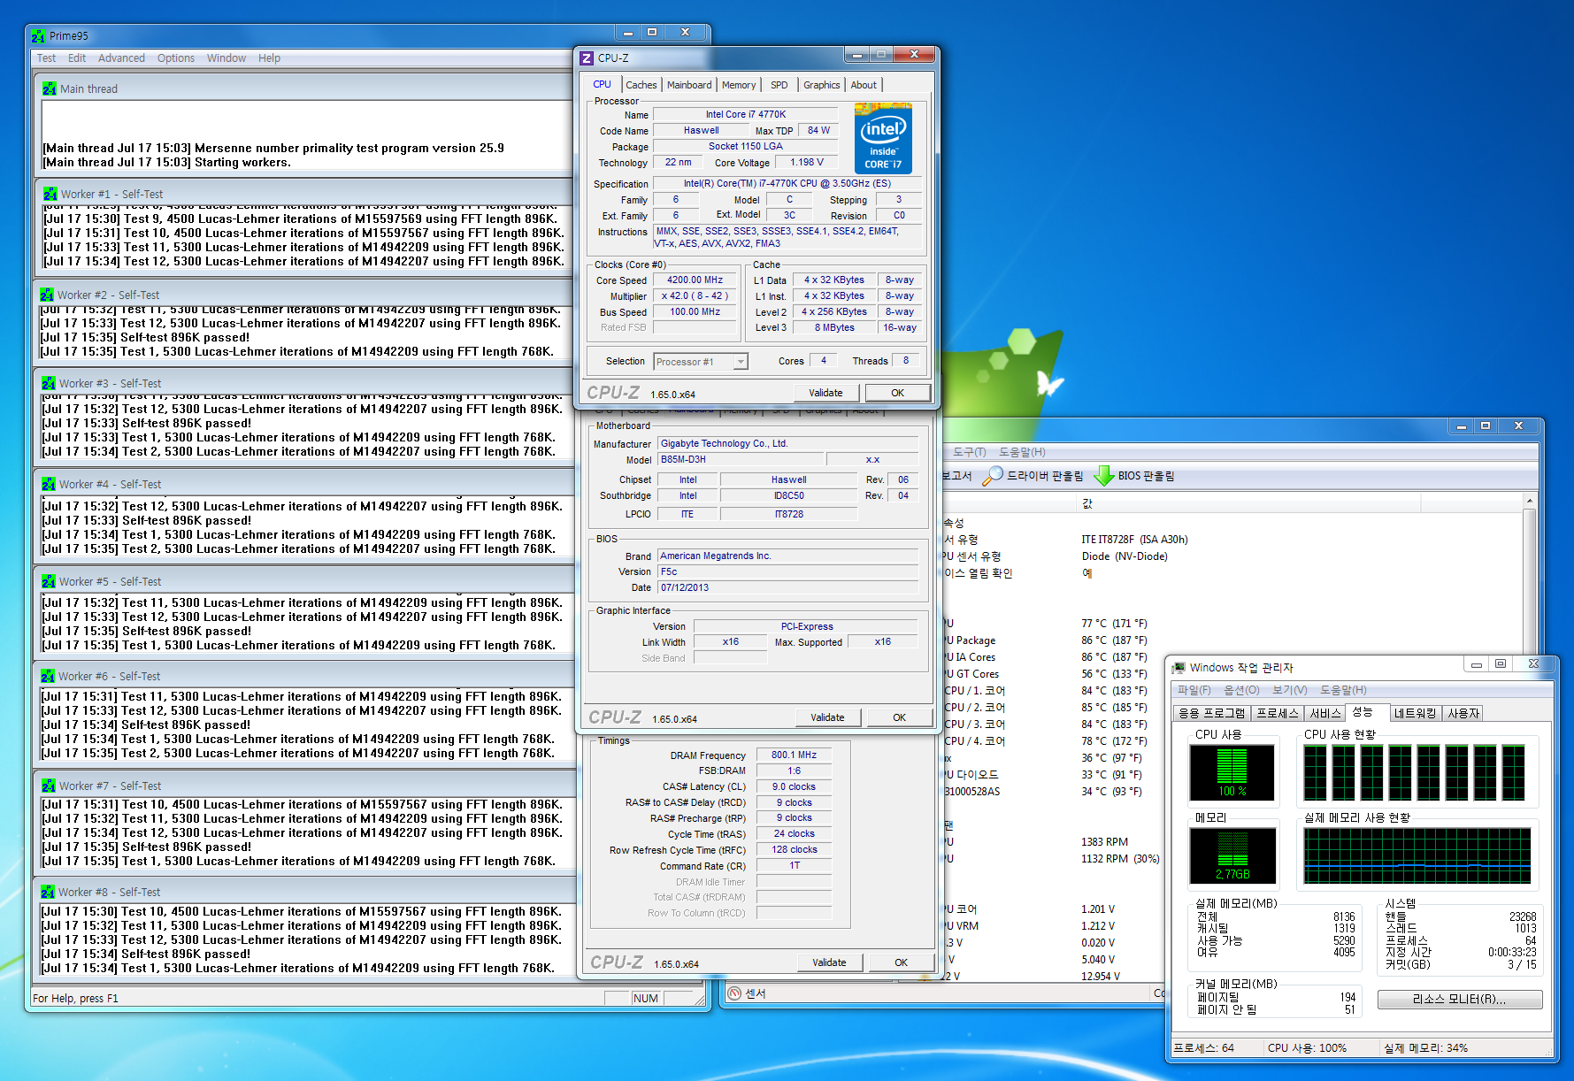This screenshot has width=1574, height=1081.
Task: Click the B85M-D3H model field
Action: 739,459
